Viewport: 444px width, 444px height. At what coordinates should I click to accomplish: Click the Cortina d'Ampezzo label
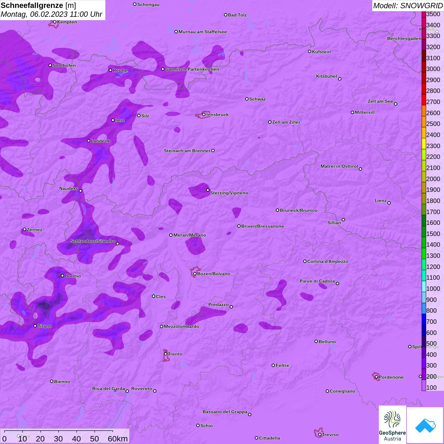(328, 261)
